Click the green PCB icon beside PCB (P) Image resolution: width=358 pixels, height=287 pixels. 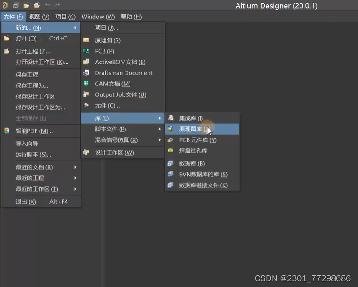(86, 51)
